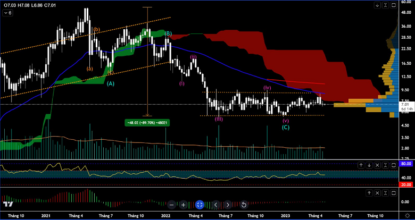
Task: Click the TradingView logo
Action: click(8, 204)
